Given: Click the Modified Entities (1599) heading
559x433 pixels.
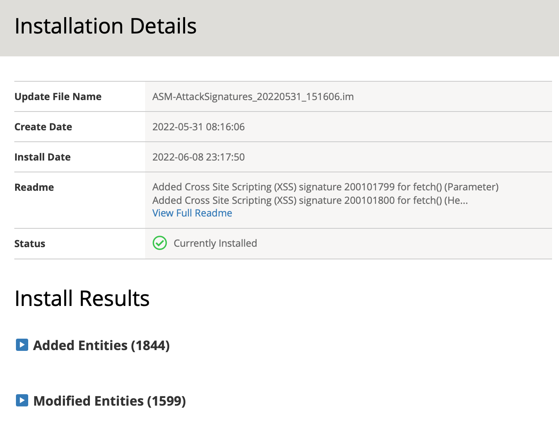Looking at the screenshot, I should [x=110, y=401].
